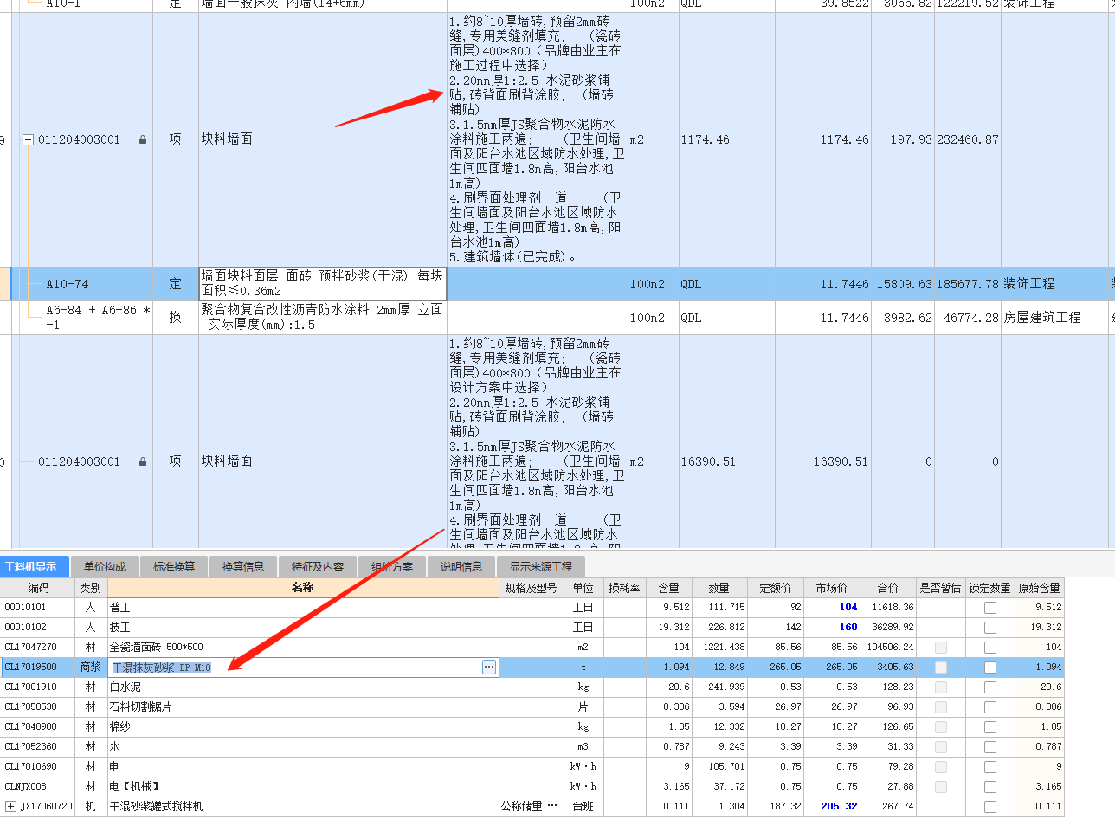The height and width of the screenshot is (832, 1115).
Task: Tick the 锁定数量 checkbox for 干混砂浆罐式搅拌机
Action: [x=990, y=807]
